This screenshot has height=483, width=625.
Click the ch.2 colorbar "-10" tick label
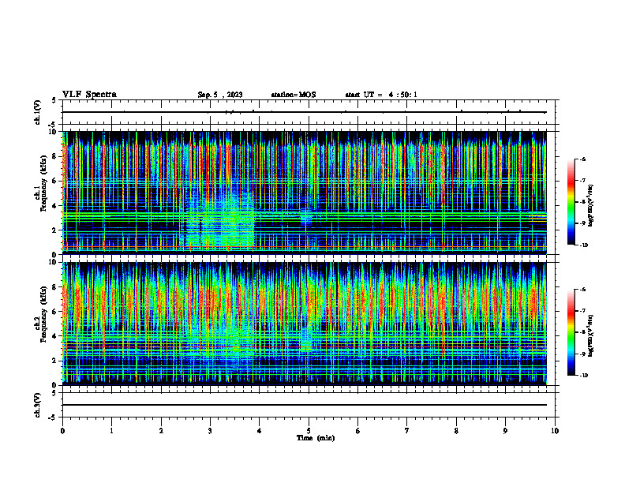(583, 376)
